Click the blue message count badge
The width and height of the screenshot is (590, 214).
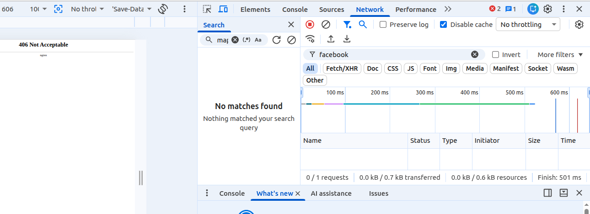tap(511, 9)
